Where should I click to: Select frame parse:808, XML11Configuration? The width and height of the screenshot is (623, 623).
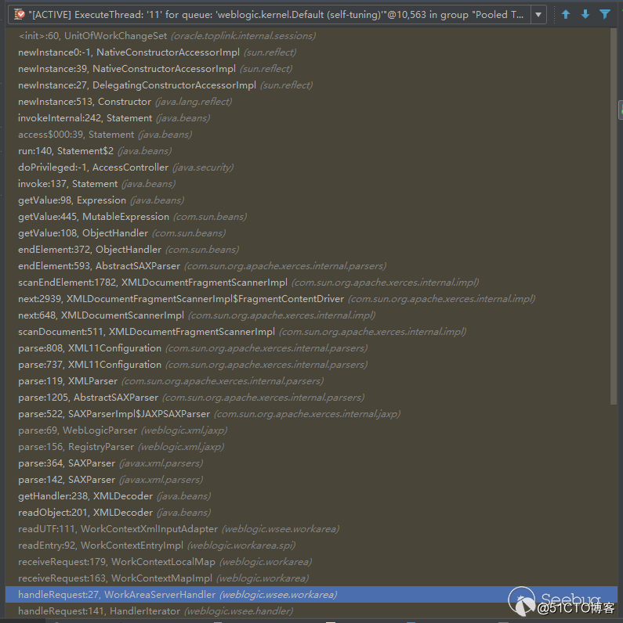click(311, 348)
